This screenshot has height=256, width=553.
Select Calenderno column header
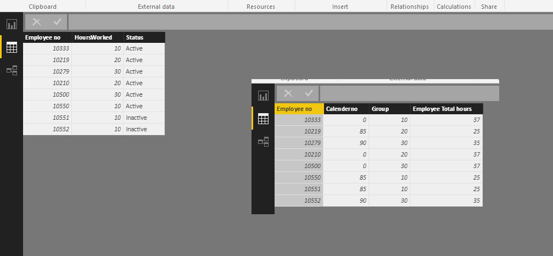[347, 109]
